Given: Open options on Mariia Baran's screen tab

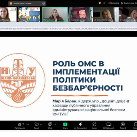Looking at the screenshot, I should (44, 3).
